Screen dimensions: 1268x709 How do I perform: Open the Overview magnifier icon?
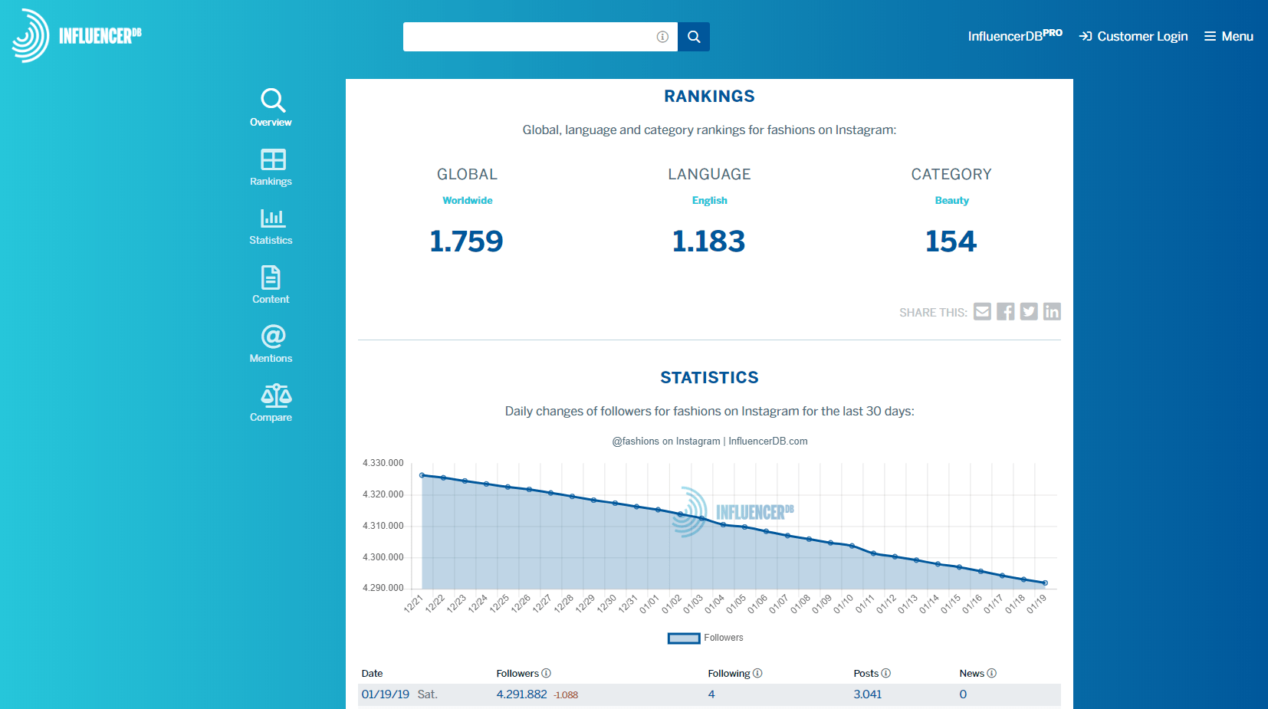coord(273,100)
